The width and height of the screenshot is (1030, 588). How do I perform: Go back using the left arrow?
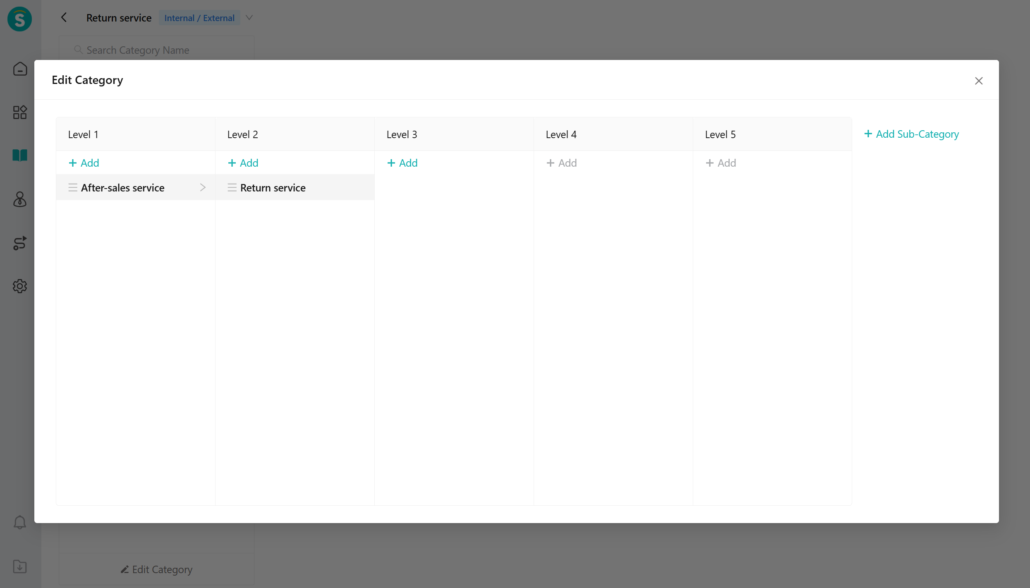(64, 17)
